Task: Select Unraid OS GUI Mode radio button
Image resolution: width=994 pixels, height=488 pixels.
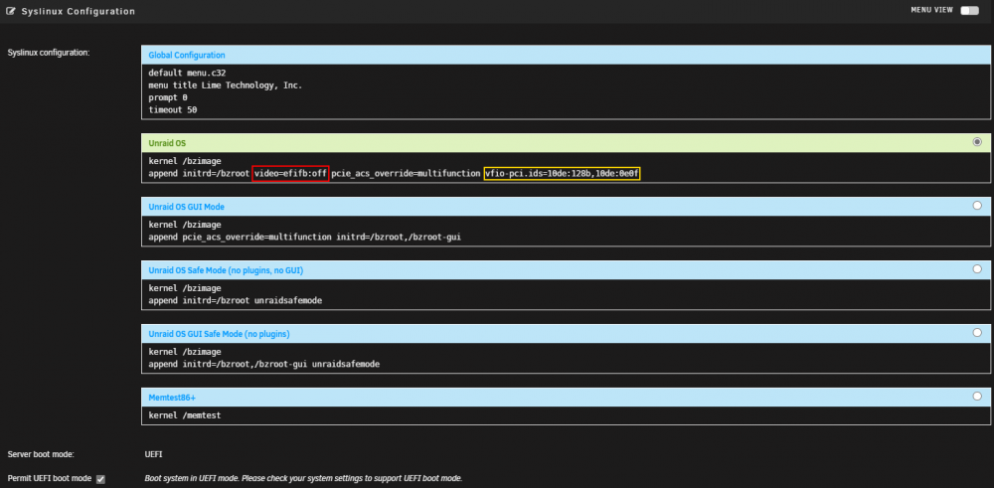Action: click(977, 206)
